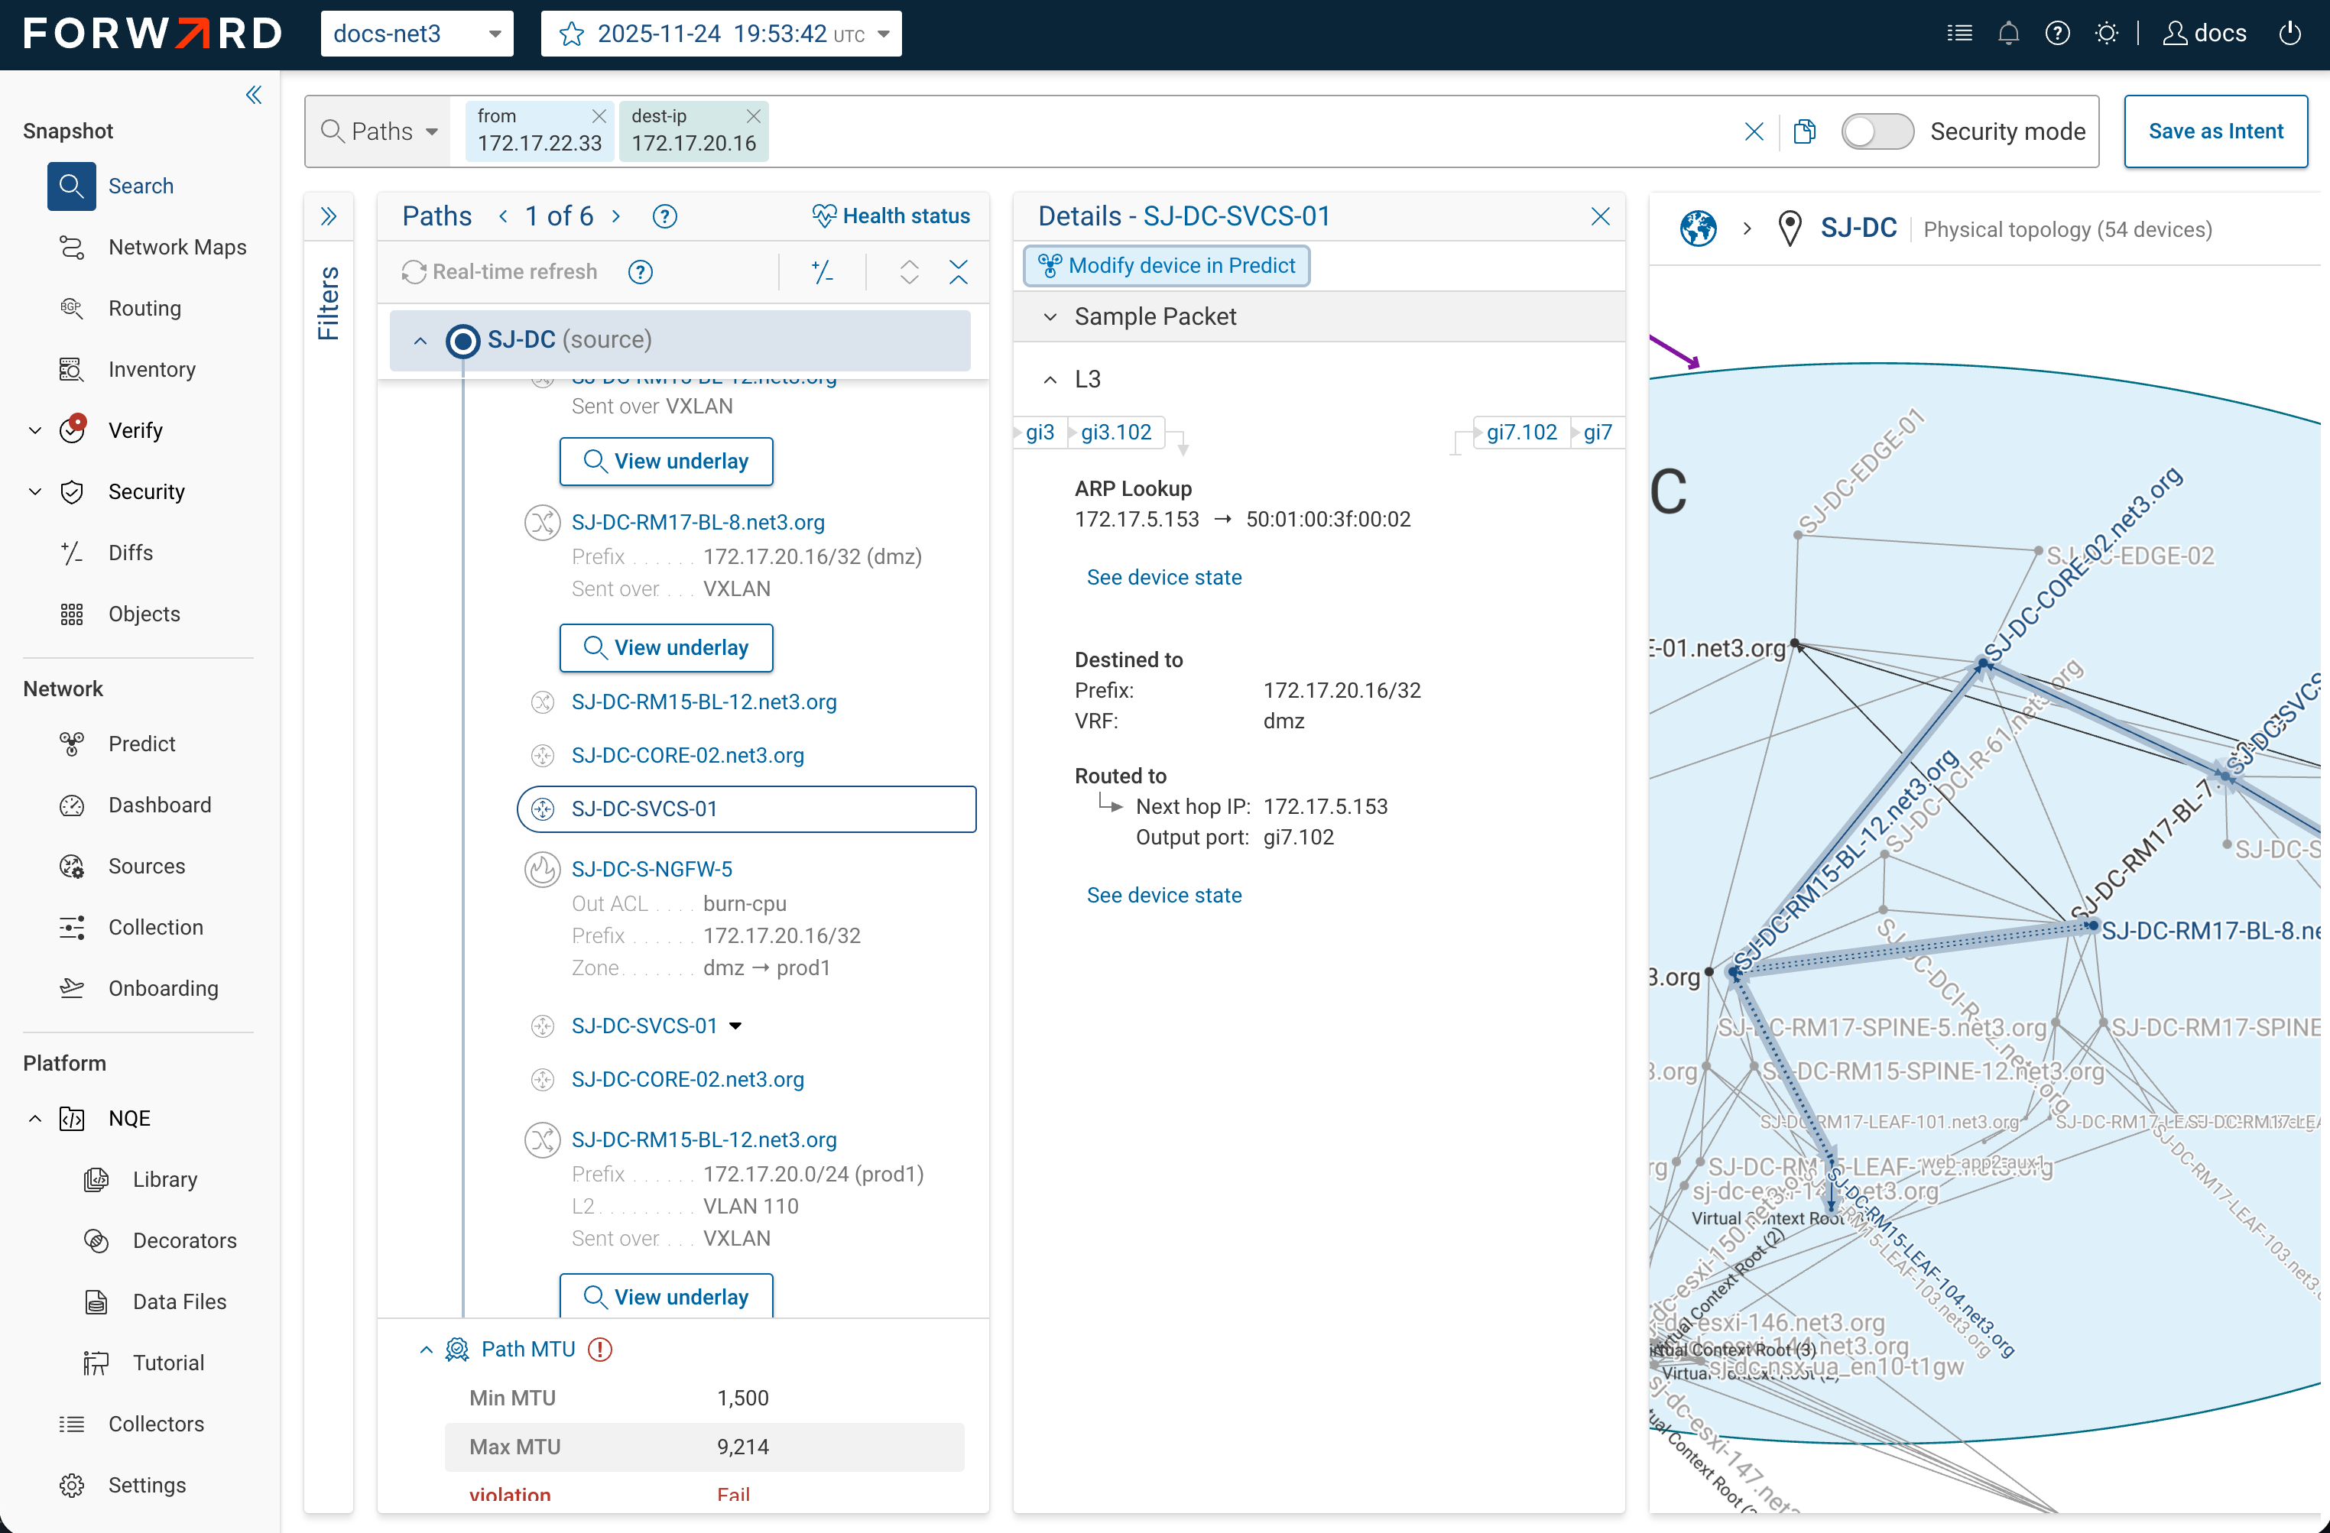
Task: Collapse the L3 section
Action: tap(1050, 380)
